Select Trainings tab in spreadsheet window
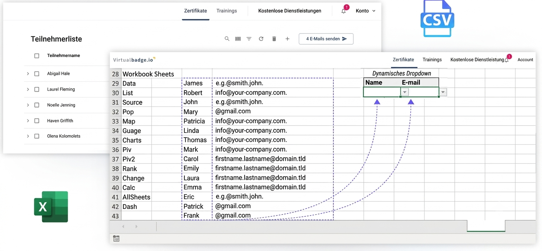The height and width of the screenshot is (251, 542). click(432, 60)
